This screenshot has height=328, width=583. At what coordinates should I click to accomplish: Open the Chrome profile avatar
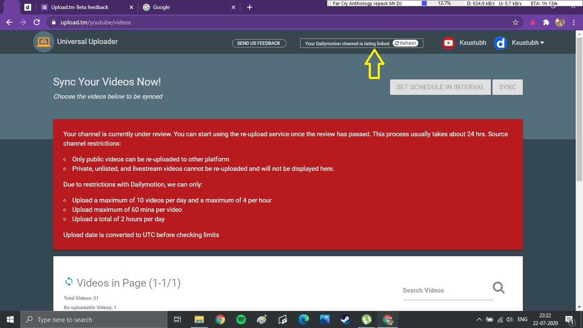[560, 22]
